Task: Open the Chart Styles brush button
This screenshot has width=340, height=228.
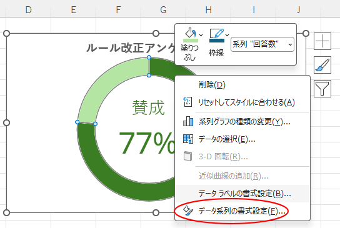Action: point(322,65)
